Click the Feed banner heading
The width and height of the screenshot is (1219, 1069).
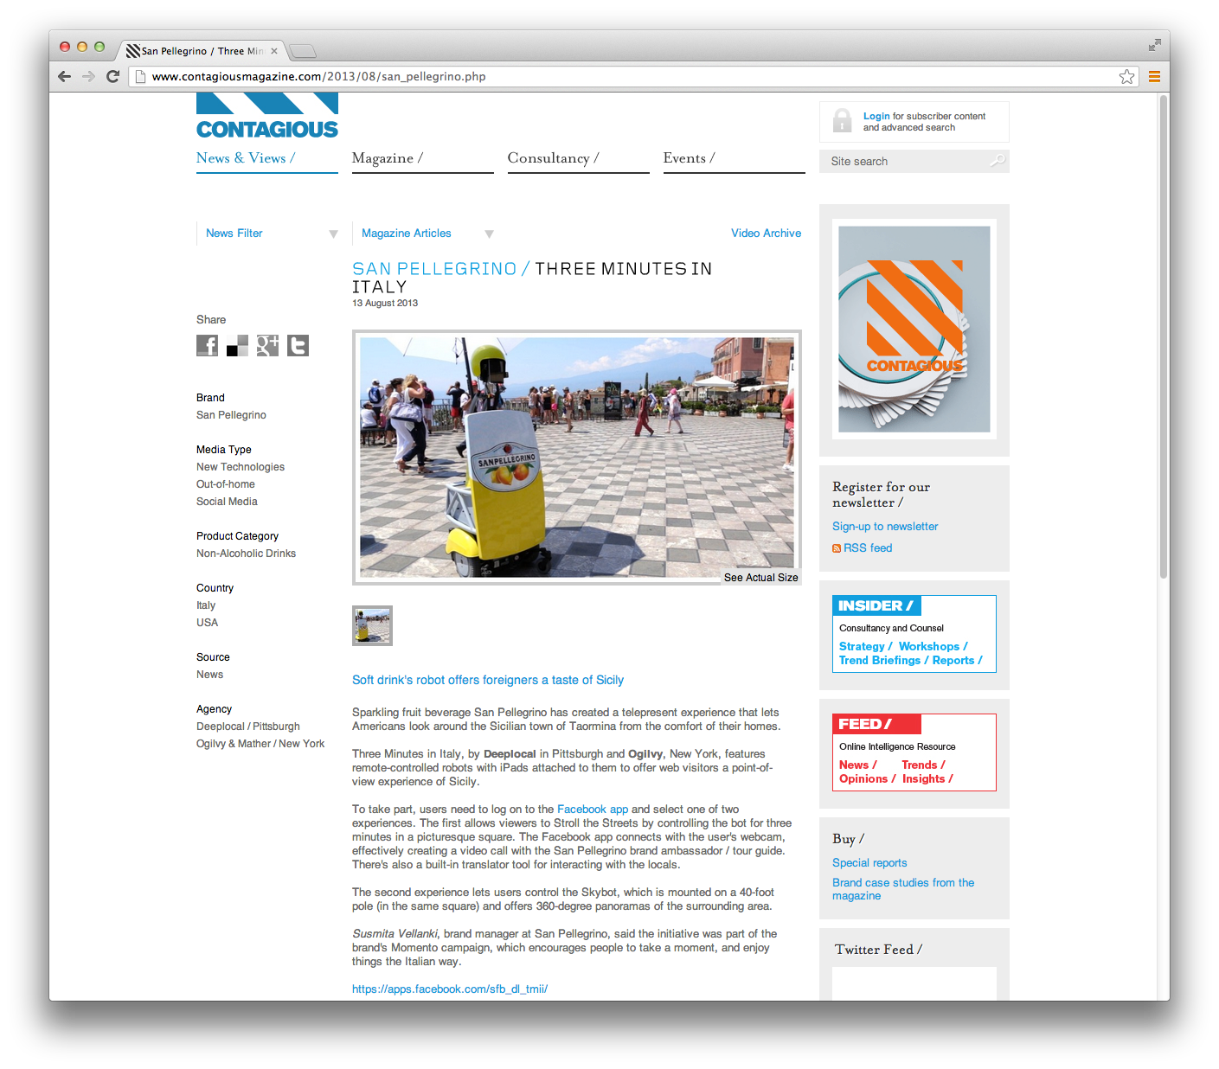(x=876, y=724)
